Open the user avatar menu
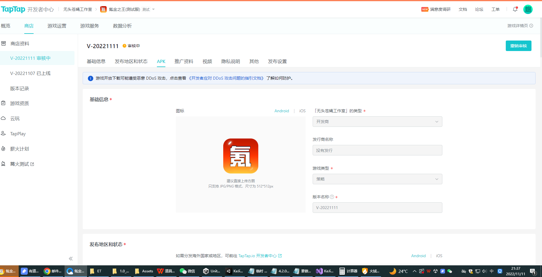This screenshot has height=277, width=542. coord(528,9)
